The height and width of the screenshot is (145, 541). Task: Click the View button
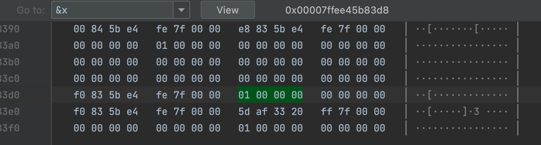pos(227,10)
